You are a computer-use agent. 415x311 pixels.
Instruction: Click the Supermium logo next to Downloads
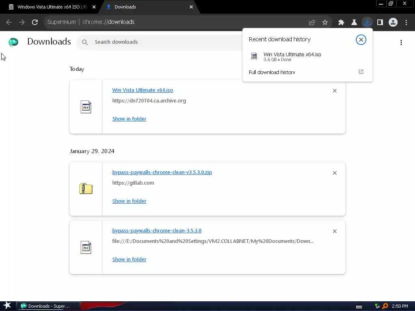13,42
